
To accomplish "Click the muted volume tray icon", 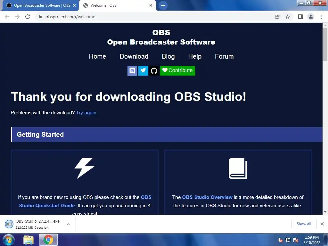I will tap(280, 240).
